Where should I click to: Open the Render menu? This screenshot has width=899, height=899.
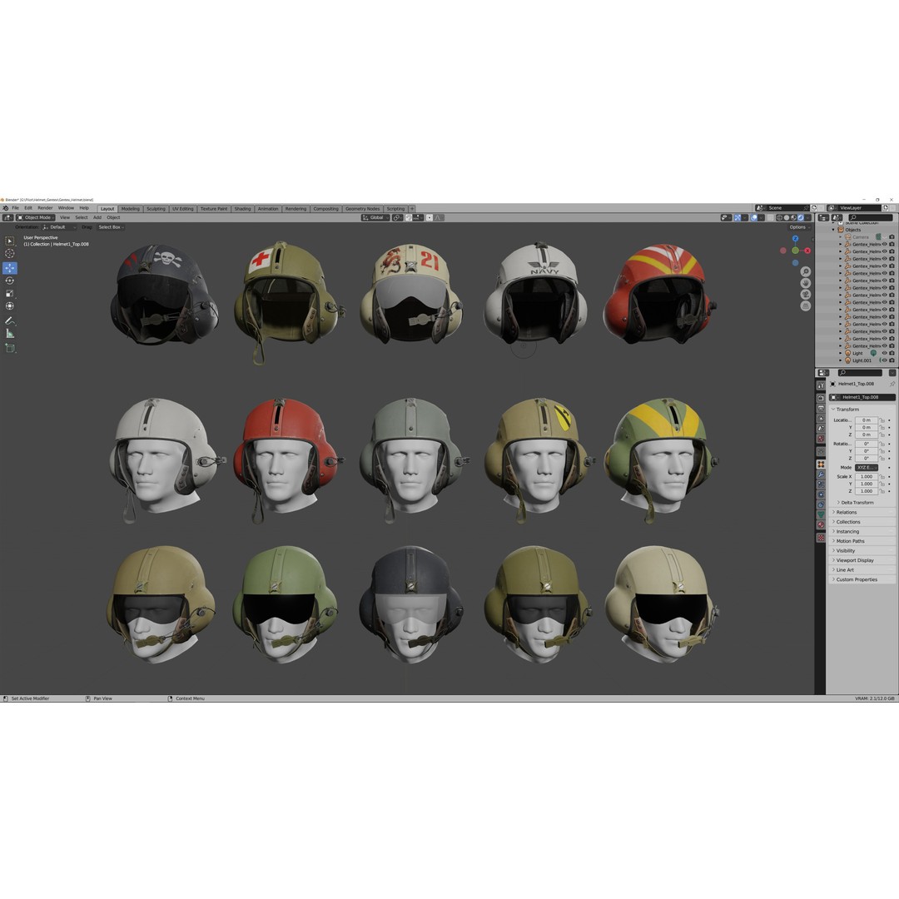pos(46,209)
